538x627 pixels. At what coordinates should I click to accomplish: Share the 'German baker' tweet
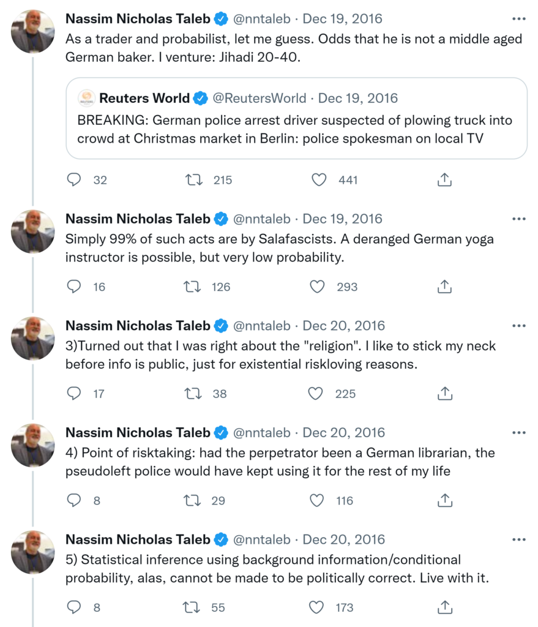445,179
